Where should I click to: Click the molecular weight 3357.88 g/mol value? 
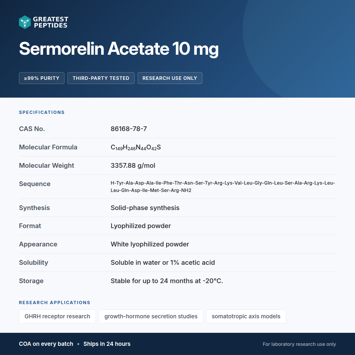tap(133, 166)
